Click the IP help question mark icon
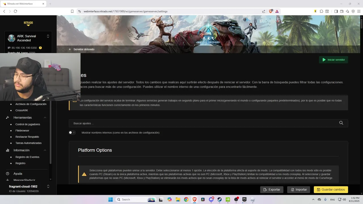Image resolution: width=363 pixels, height=204 pixels. pyautogui.click(x=41, y=48)
